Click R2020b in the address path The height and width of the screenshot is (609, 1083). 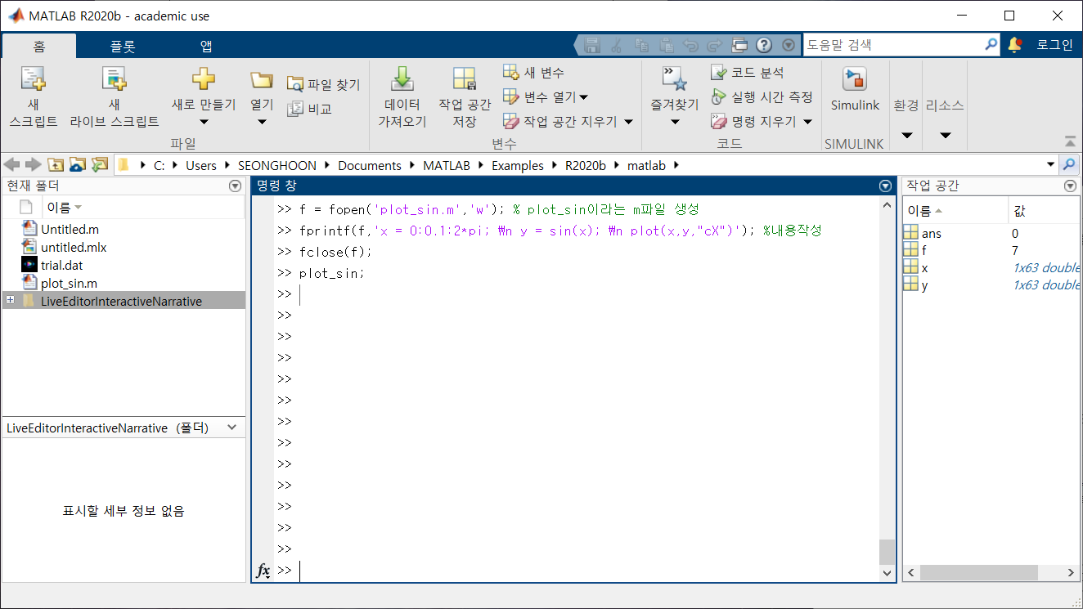586,165
